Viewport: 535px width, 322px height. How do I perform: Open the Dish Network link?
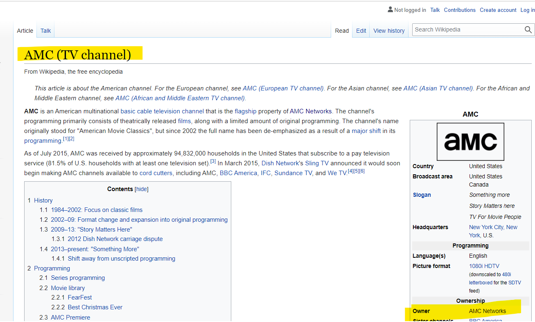280,163
